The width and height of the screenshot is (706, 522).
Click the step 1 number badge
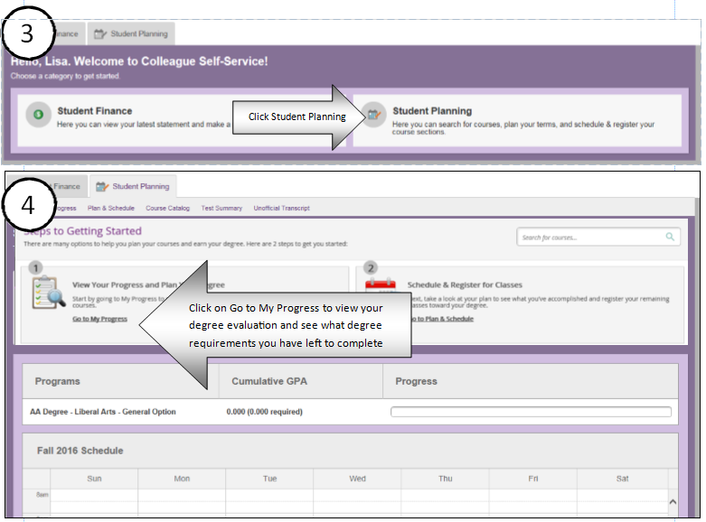tap(35, 267)
